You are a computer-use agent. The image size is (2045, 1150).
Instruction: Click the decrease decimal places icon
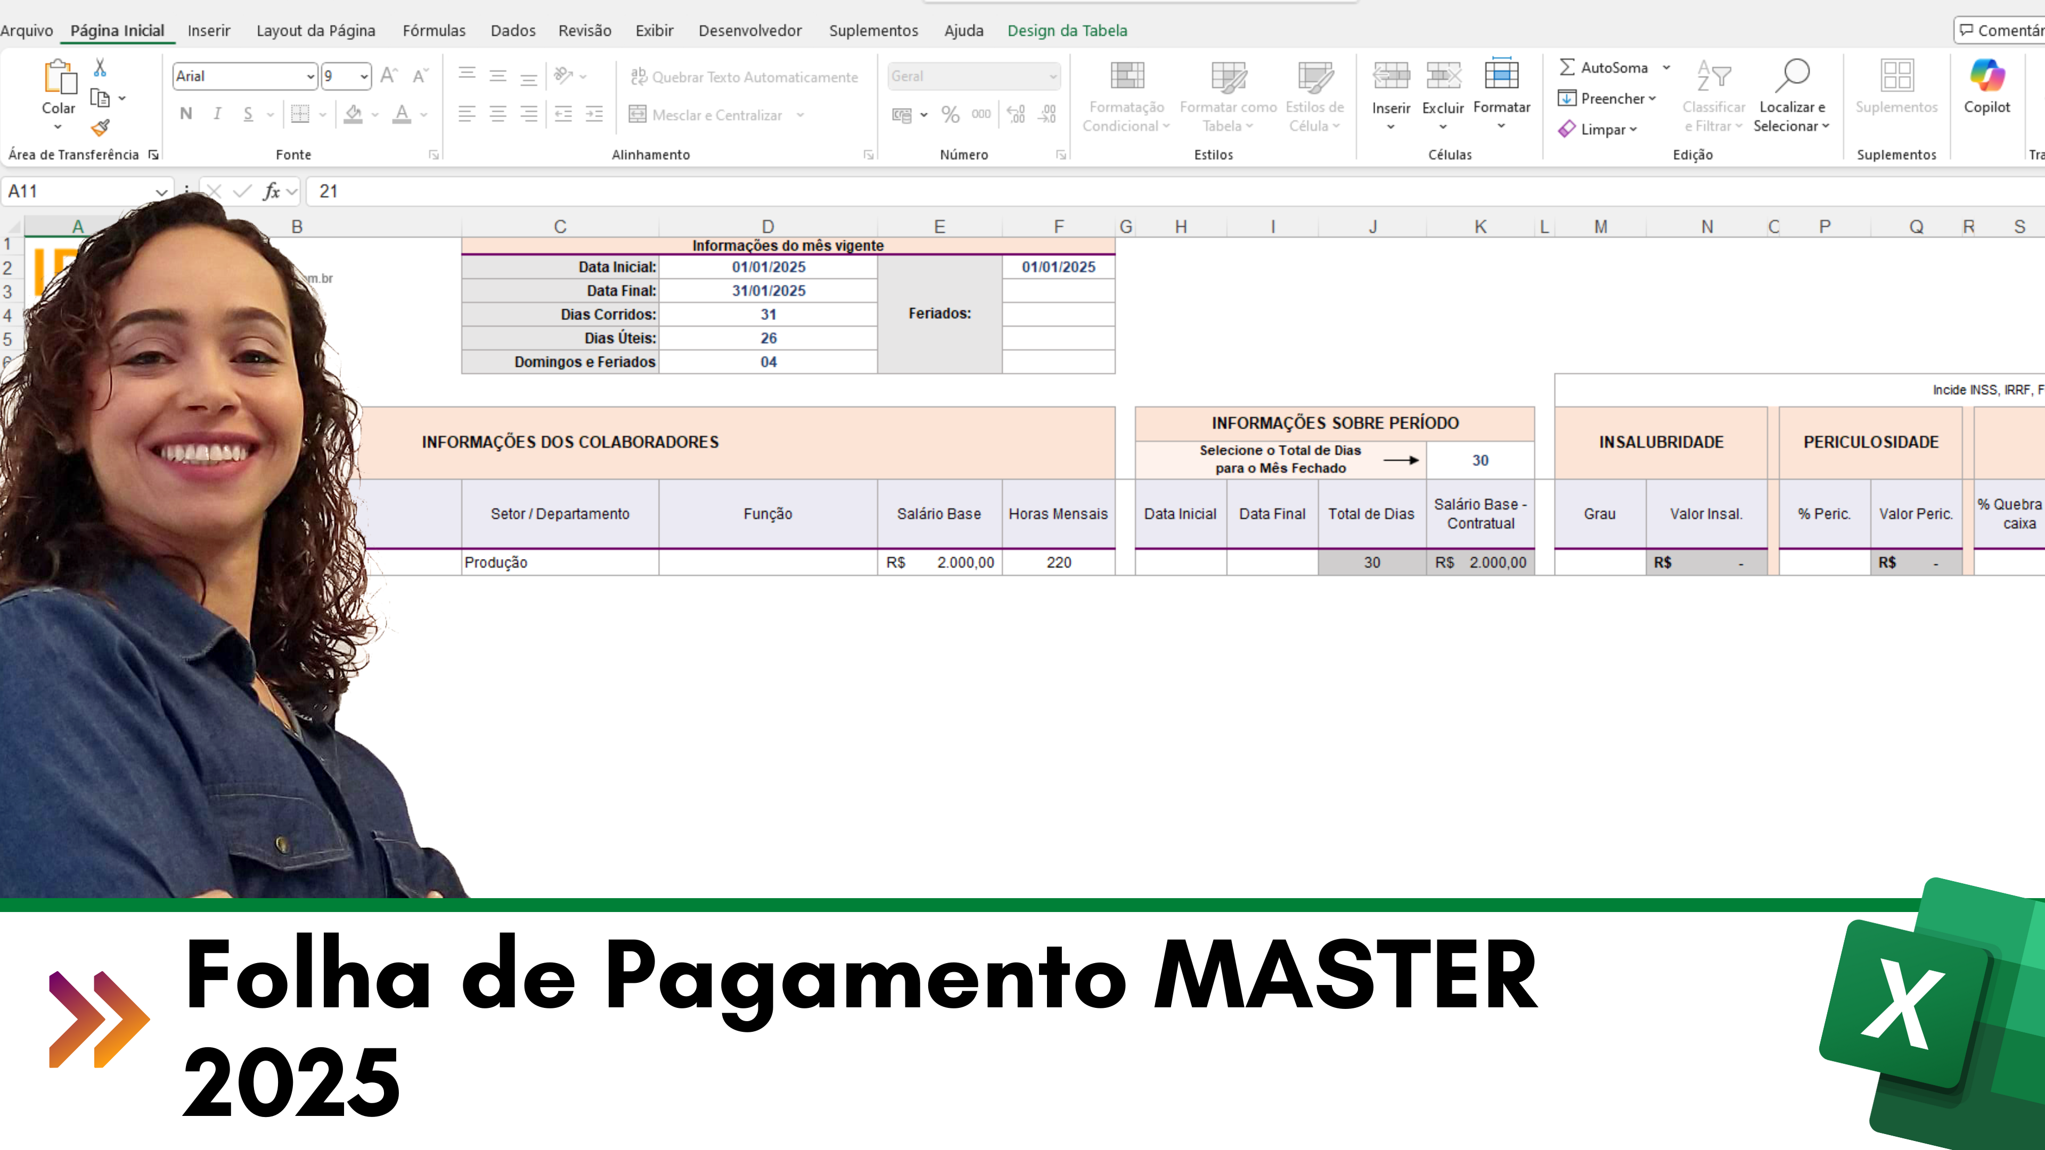(x=1048, y=114)
